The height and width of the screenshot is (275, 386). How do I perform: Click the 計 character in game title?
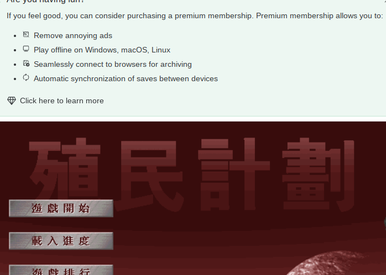(234, 174)
